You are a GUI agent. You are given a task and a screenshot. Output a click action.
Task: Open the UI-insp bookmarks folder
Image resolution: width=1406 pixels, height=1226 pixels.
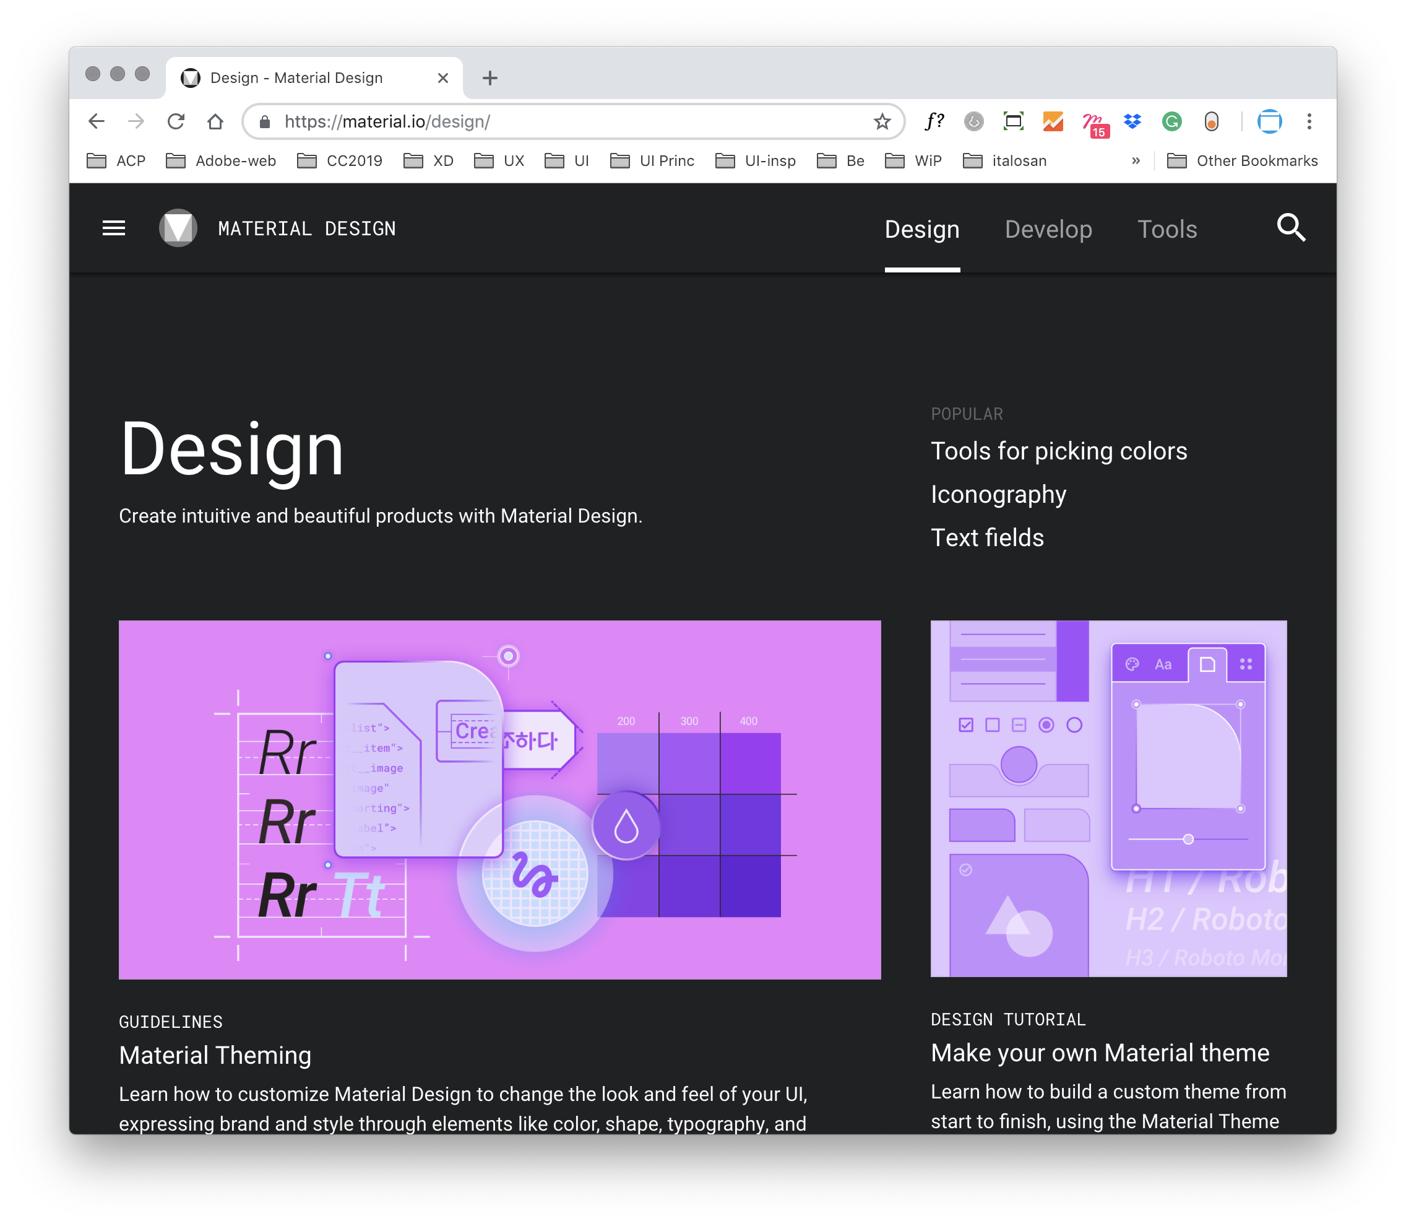click(756, 161)
